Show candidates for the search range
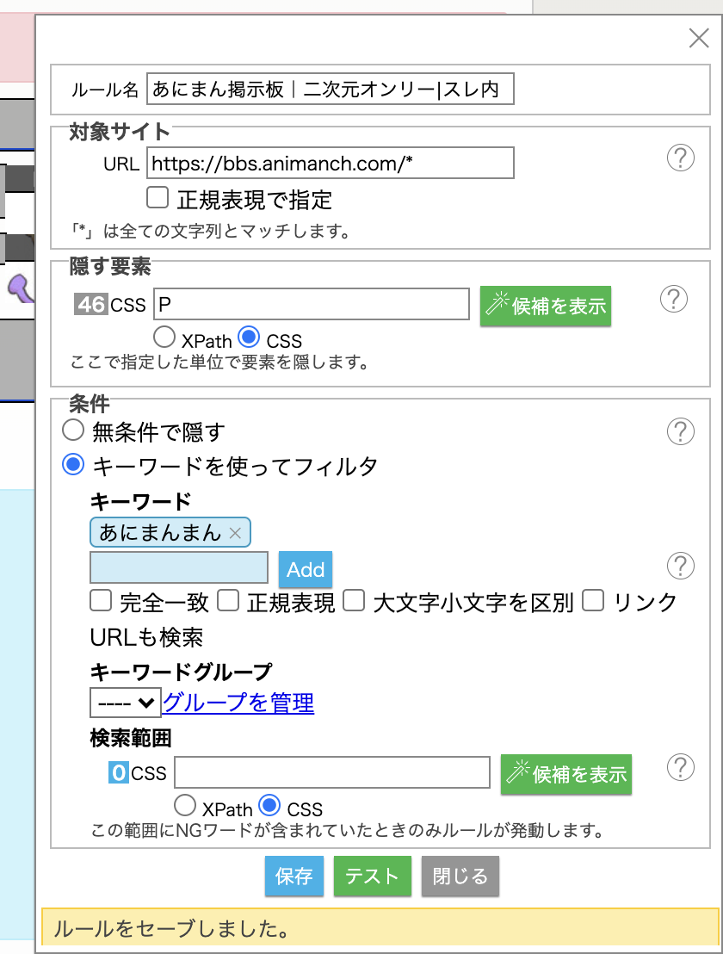 (566, 774)
